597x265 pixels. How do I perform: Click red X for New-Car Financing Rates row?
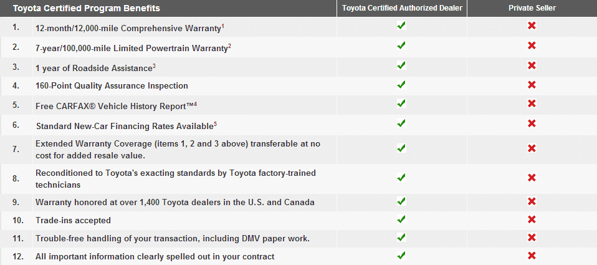(x=532, y=123)
